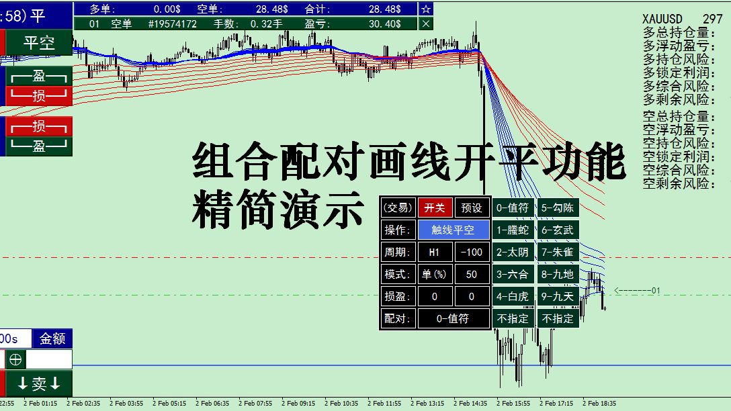Open the 单(%) mode selector
The image size is (731, 411).
(435, 274)
